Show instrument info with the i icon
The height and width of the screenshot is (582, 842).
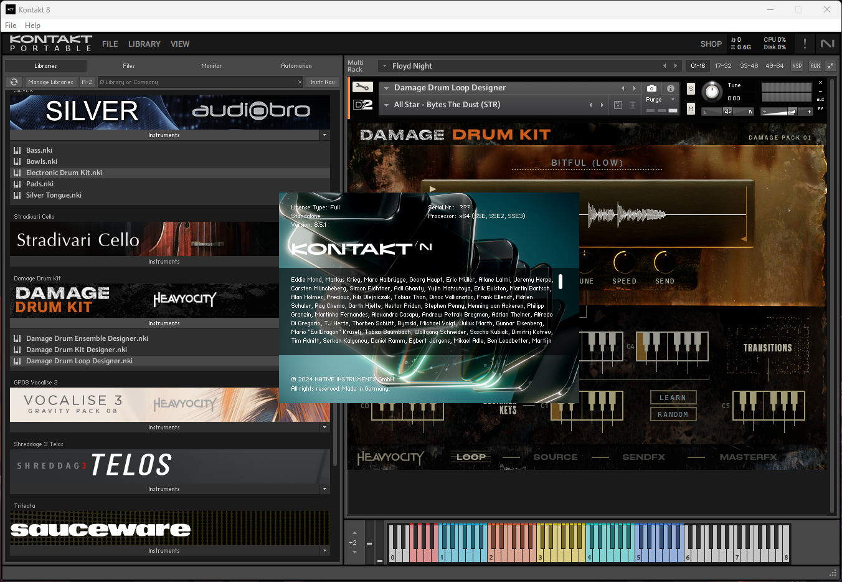(x=671, y=88)
